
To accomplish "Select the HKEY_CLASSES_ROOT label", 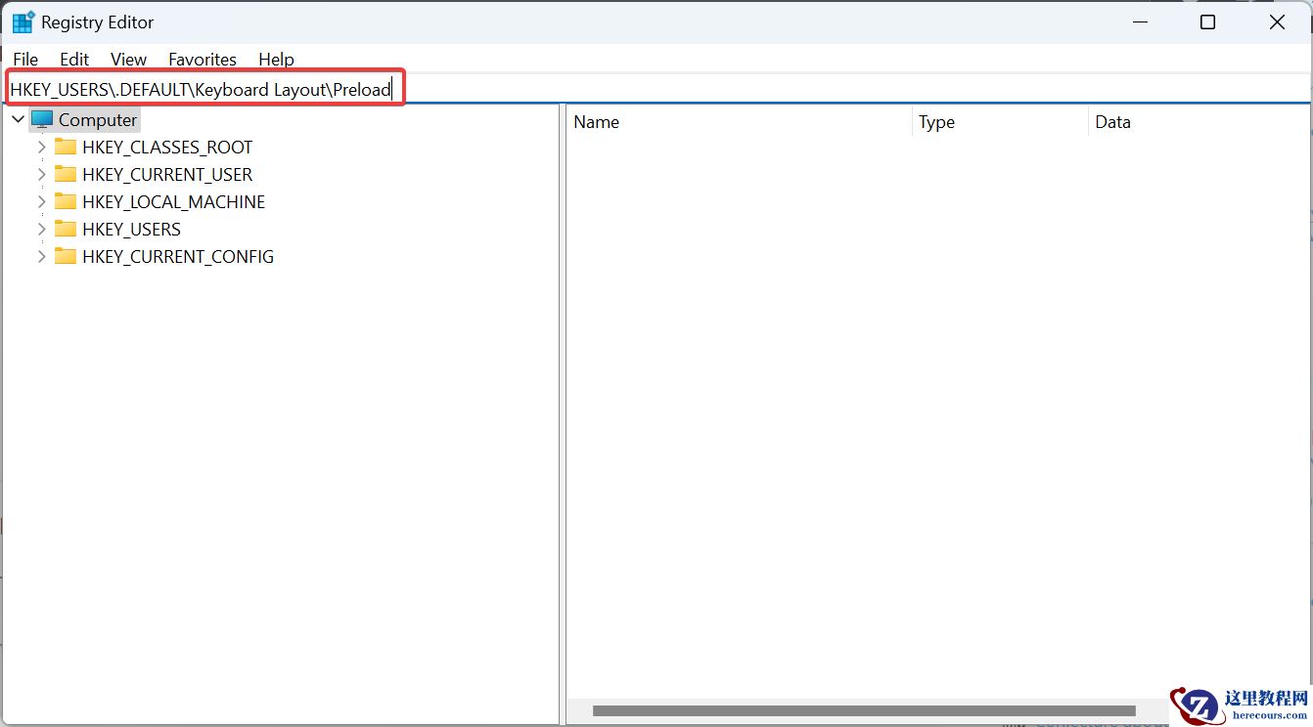I will [x=167, y=148].
